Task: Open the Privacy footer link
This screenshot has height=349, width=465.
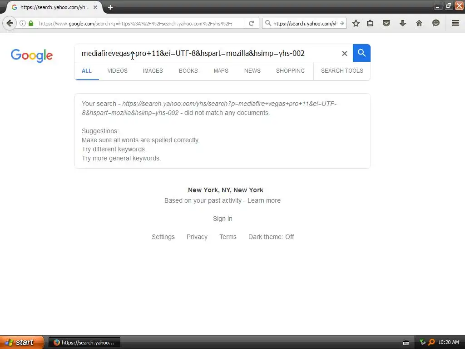Action: coord(197,237)
